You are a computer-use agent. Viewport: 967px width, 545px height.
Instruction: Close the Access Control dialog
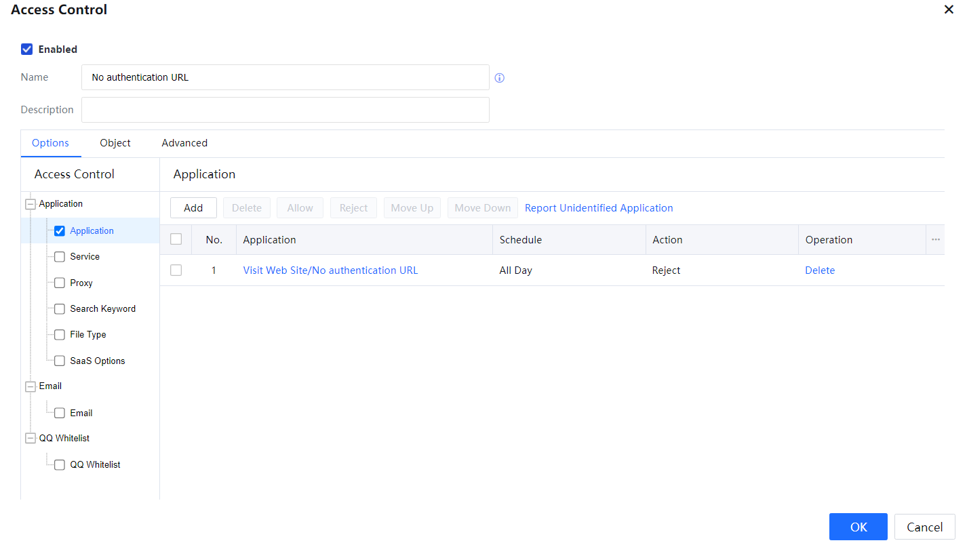click(949, 9)
